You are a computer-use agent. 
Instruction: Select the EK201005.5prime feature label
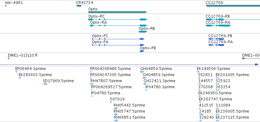coord(232,75)
